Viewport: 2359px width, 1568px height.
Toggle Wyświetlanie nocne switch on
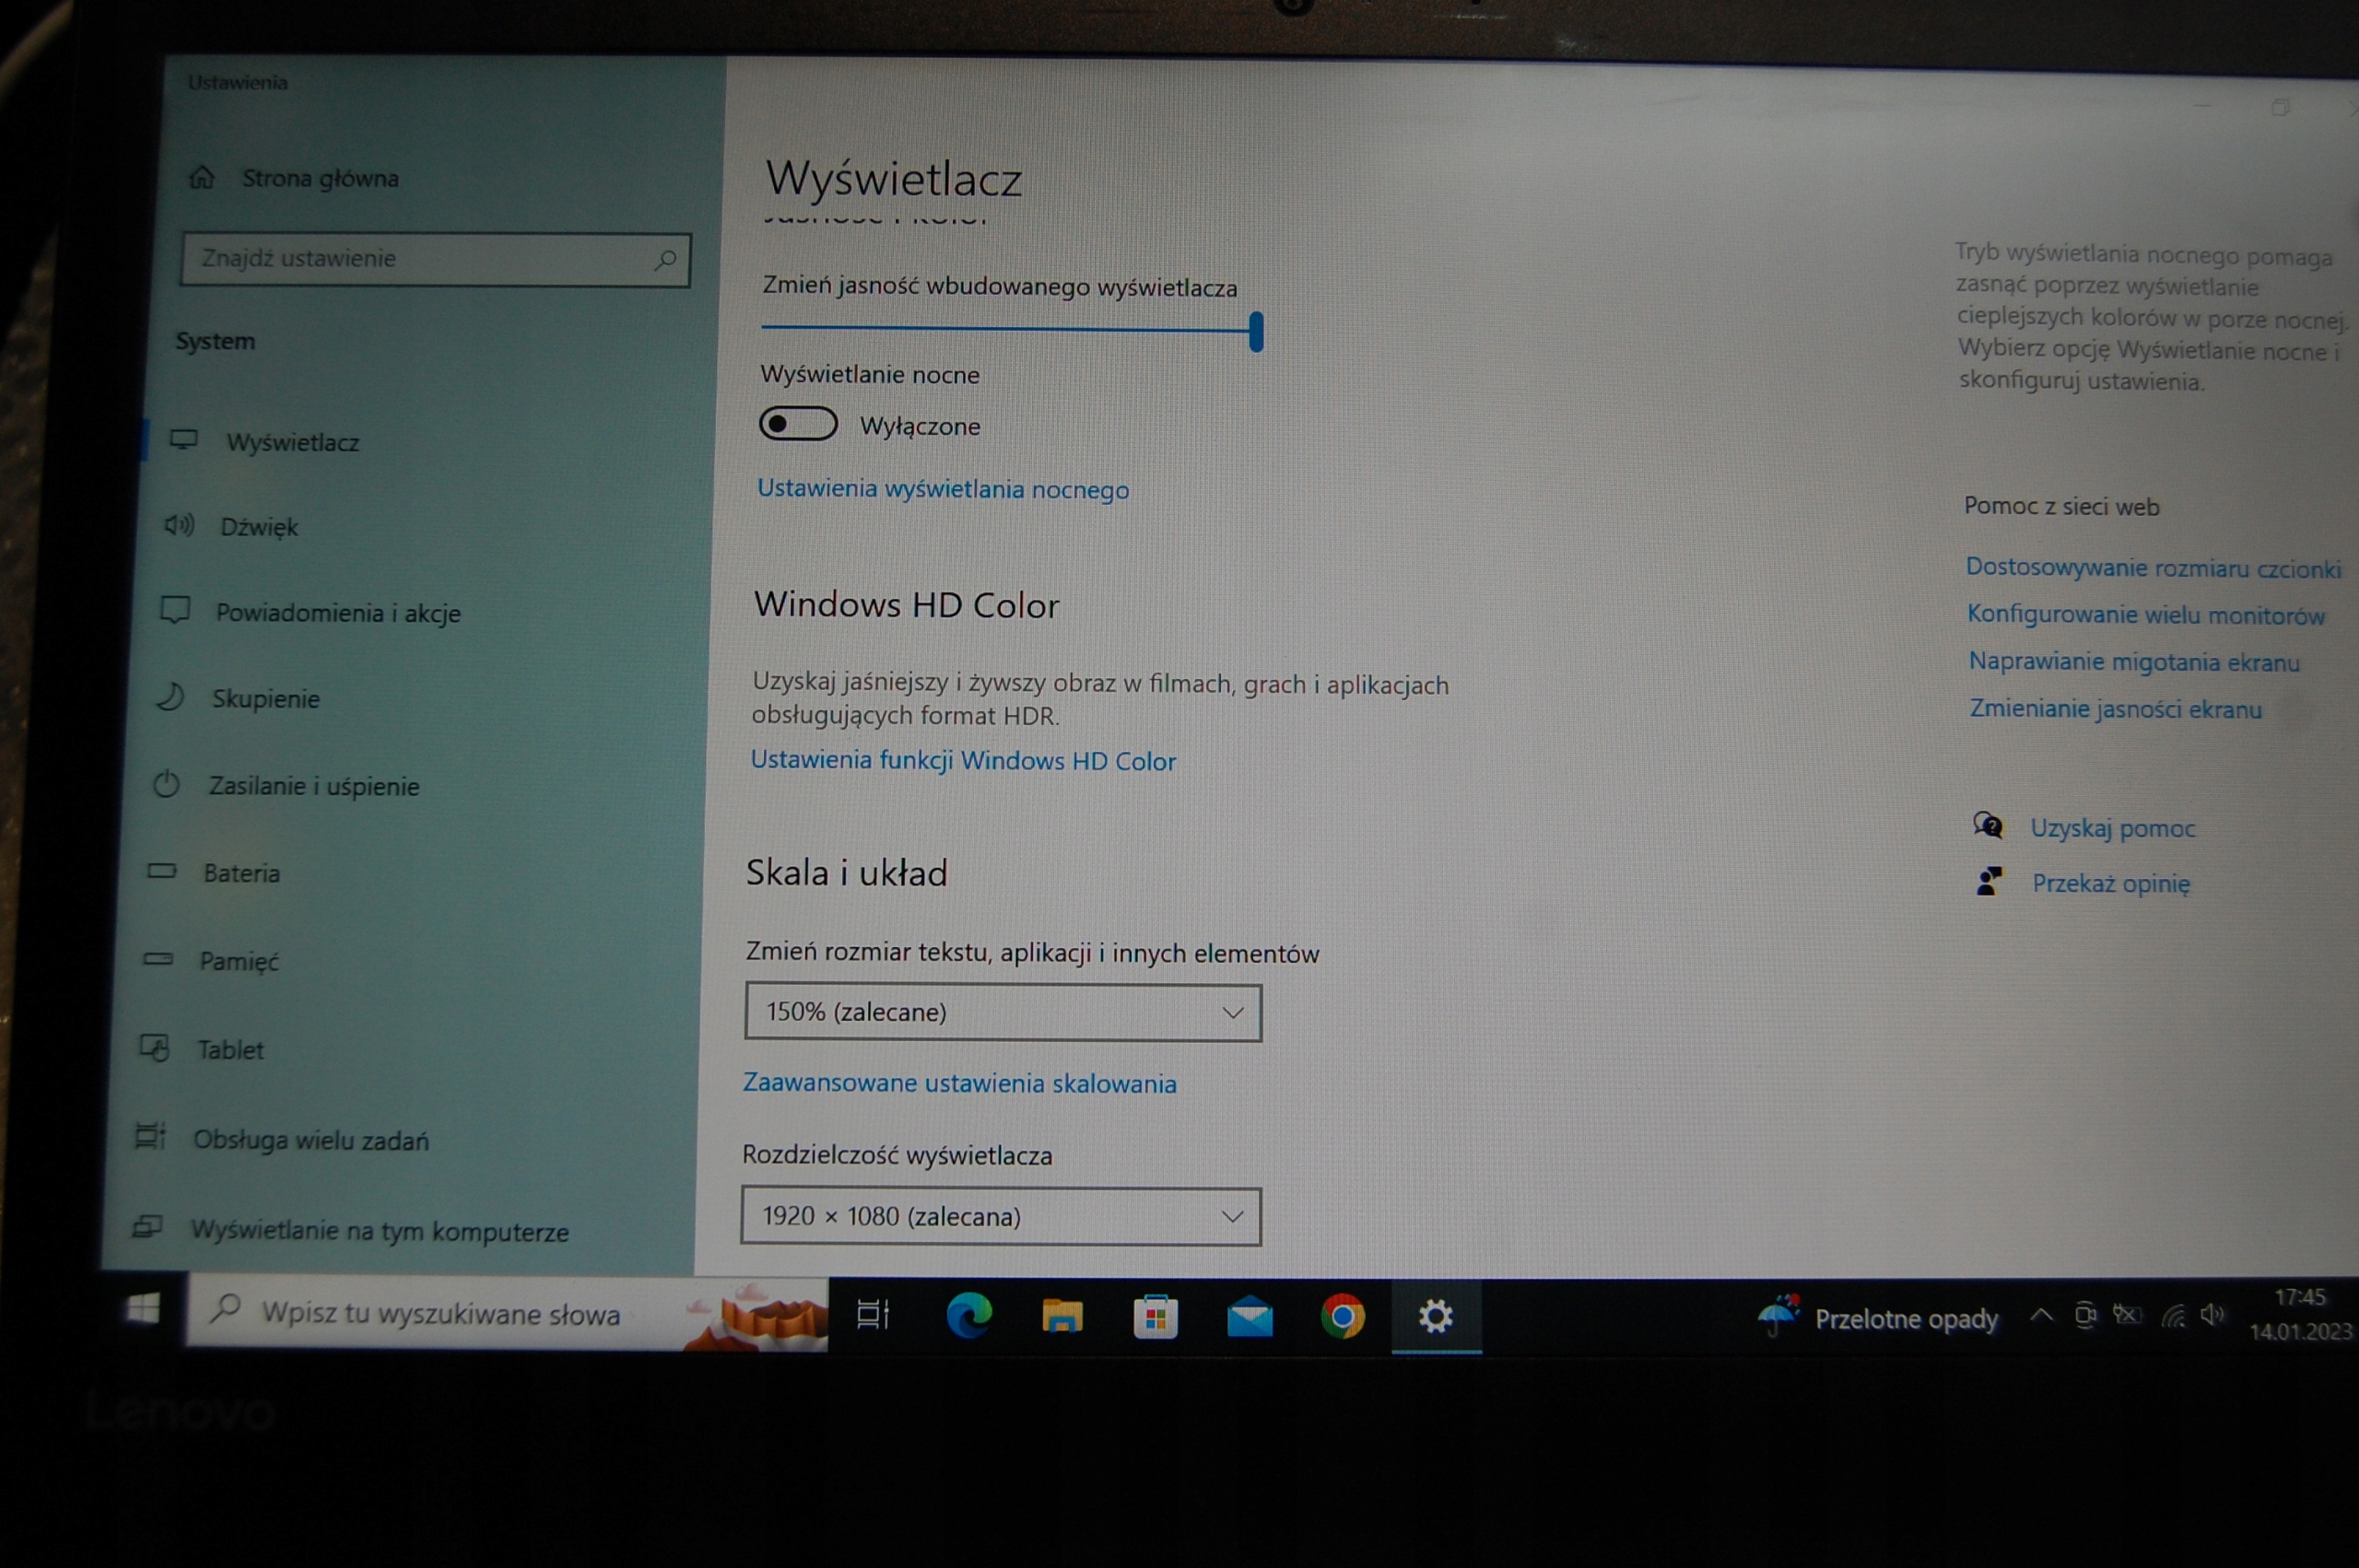pyautogui.click(x=798, y=424)
